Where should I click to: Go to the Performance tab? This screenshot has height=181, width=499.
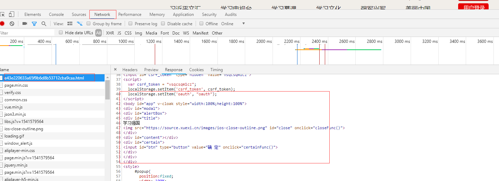point(130,15)
